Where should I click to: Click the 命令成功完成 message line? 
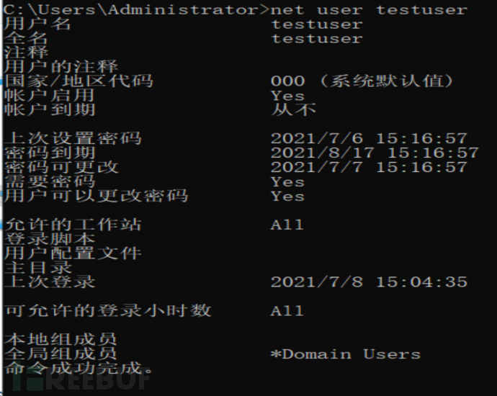pos(79,368)
